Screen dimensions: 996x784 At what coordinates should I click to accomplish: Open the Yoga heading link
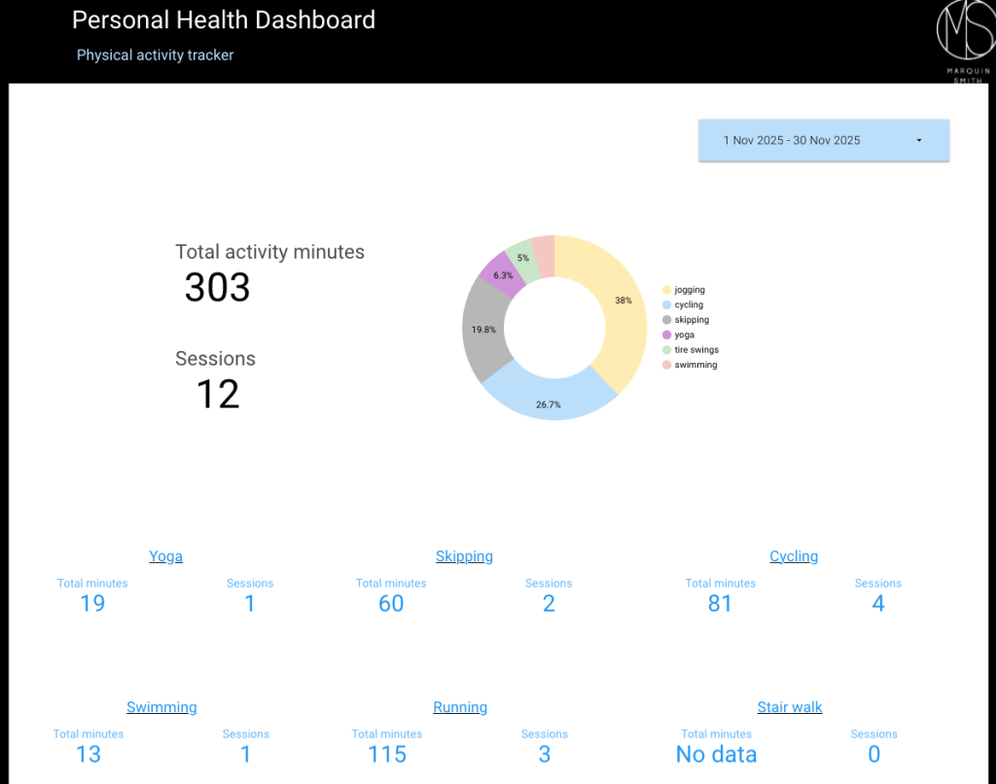click(165, 556)
